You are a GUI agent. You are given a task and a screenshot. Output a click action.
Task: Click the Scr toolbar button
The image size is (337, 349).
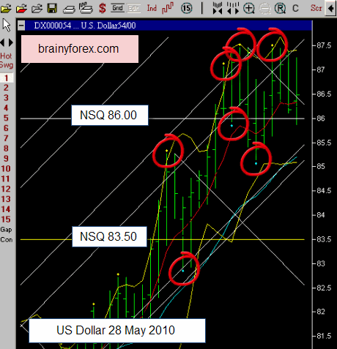[x=316, y=8]
